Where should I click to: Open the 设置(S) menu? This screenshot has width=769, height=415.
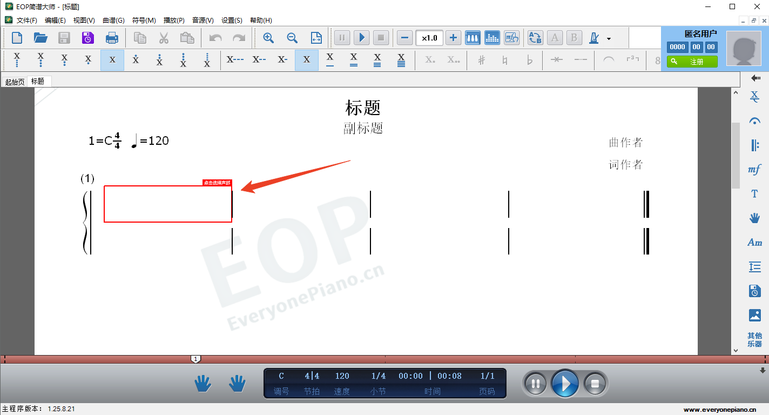click(x=232, y=20)
